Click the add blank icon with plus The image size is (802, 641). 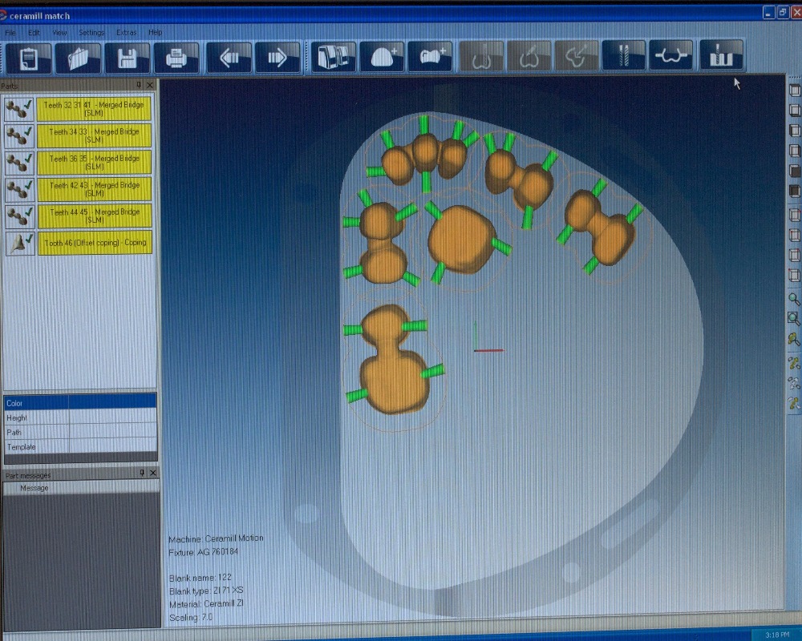coord(382,58)
